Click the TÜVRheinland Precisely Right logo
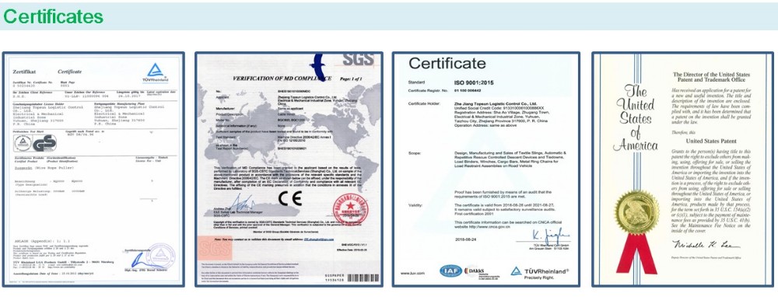Screen dimensions: 778x297 (539, 272)
